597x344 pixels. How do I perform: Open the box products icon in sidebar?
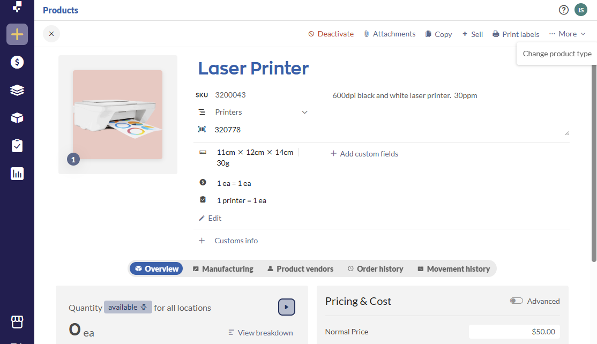click(x=17, y=118)
